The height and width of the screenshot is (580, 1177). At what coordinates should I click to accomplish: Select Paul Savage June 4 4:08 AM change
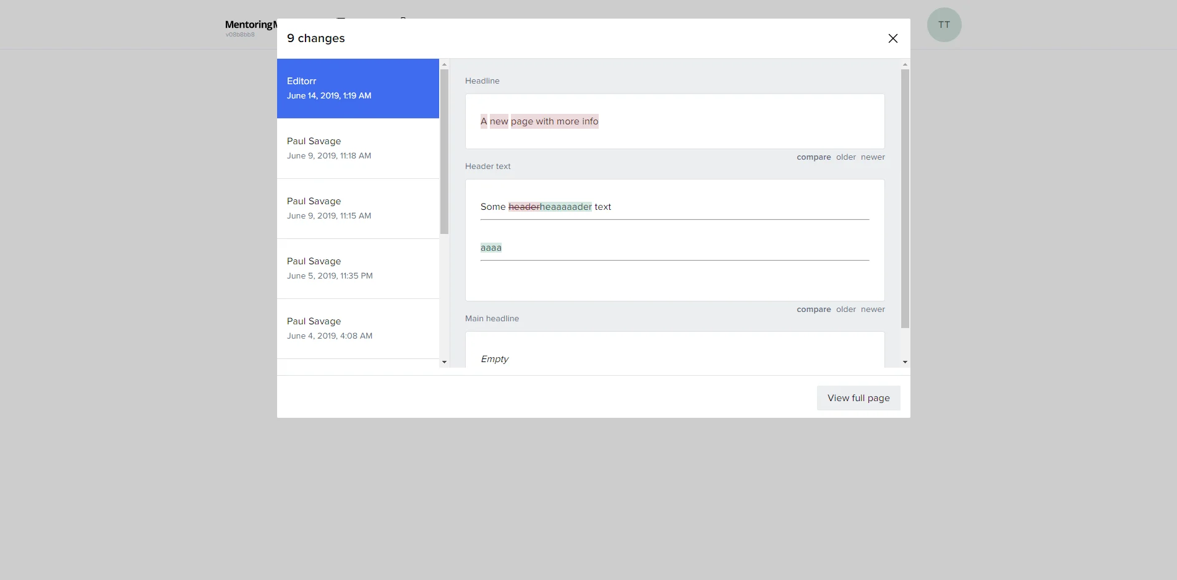(358, 329)
